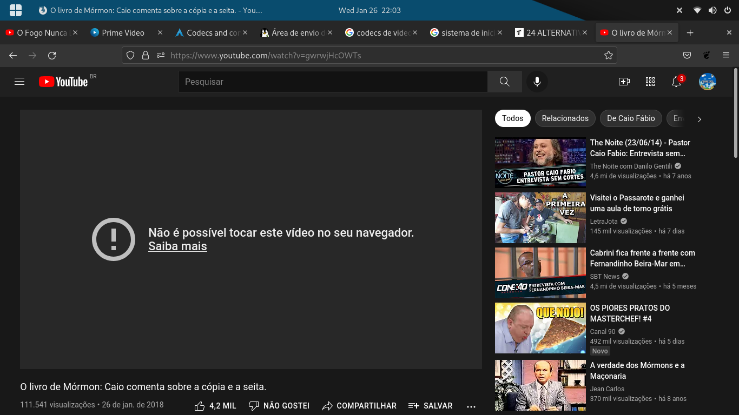This screenshot has width=739, height=415.
Task: Open the SBT News channel name
Action: coord(605,276)
